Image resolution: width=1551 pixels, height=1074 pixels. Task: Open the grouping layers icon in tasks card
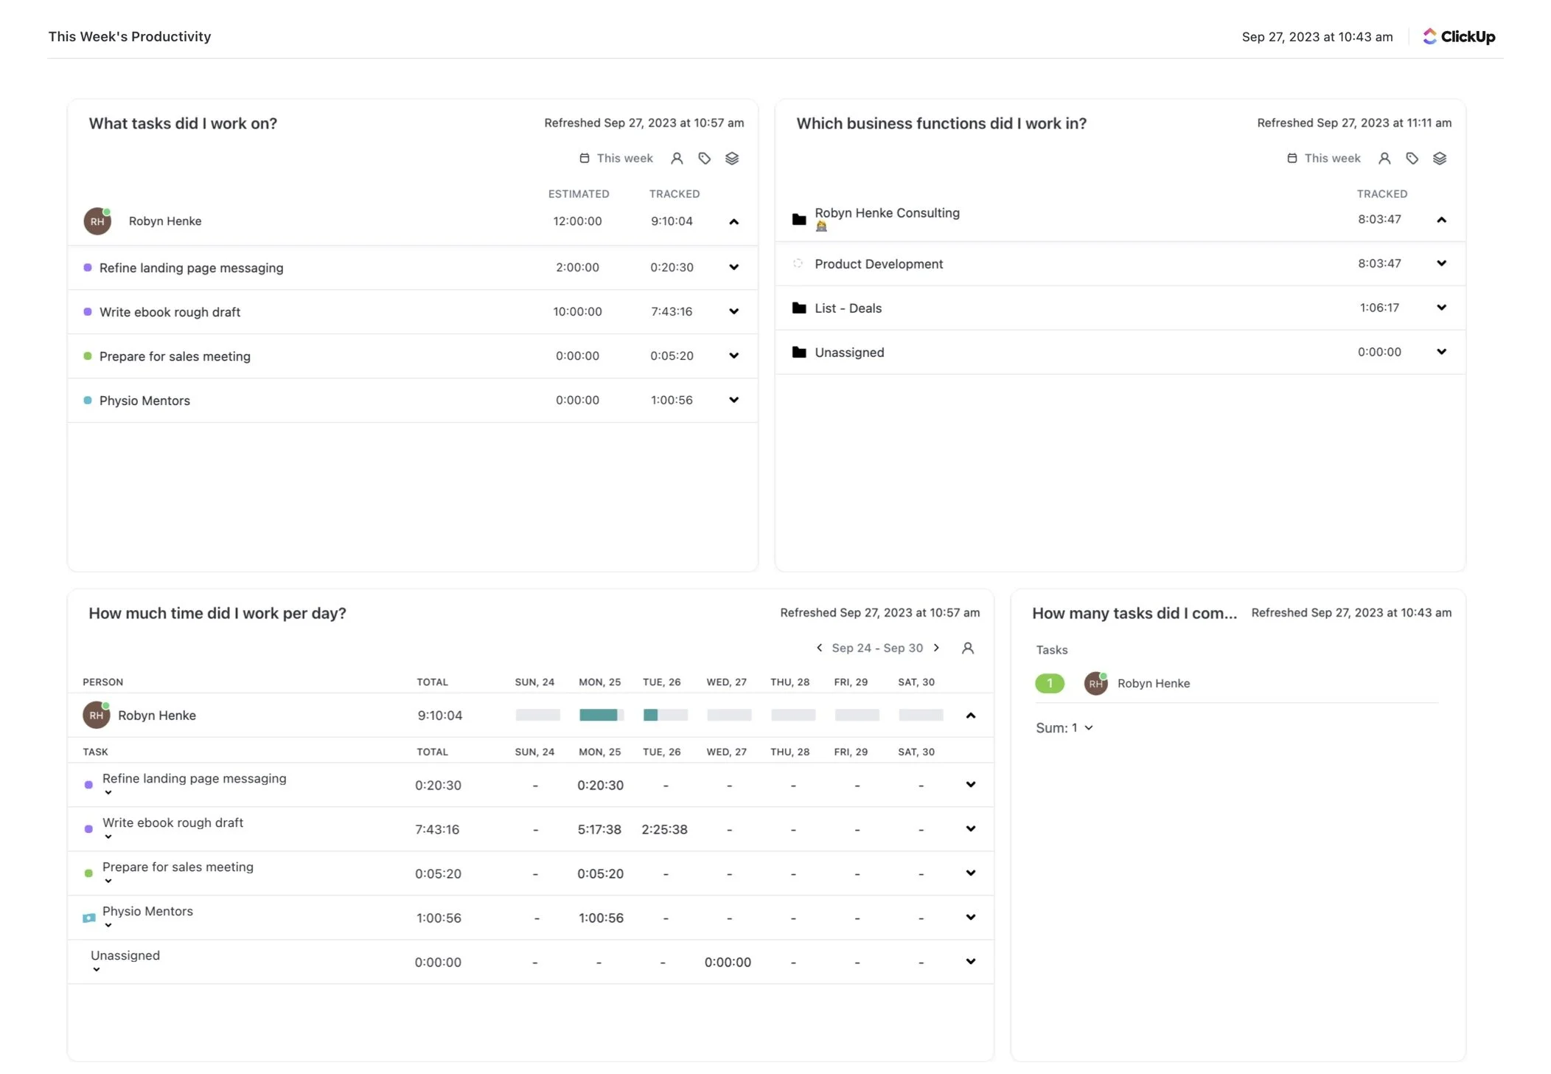(731, 158)
